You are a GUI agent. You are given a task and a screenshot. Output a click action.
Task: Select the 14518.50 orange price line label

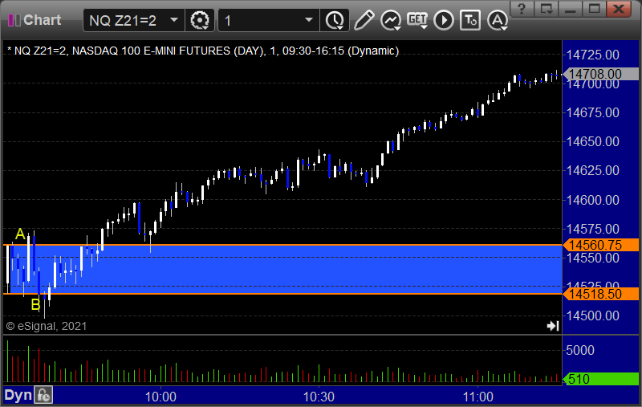point(602,294)
